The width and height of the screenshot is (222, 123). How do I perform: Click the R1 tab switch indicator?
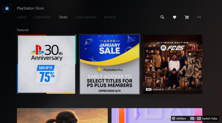(199, 119)
